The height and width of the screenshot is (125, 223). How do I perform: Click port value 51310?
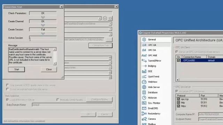click(x=204, y=99)
